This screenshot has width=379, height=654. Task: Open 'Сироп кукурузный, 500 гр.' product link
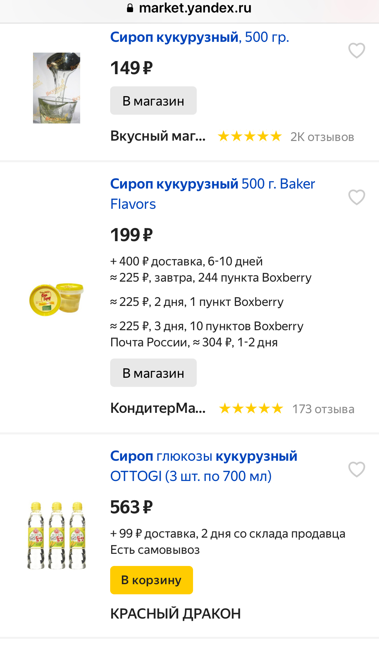pos(199,37)
